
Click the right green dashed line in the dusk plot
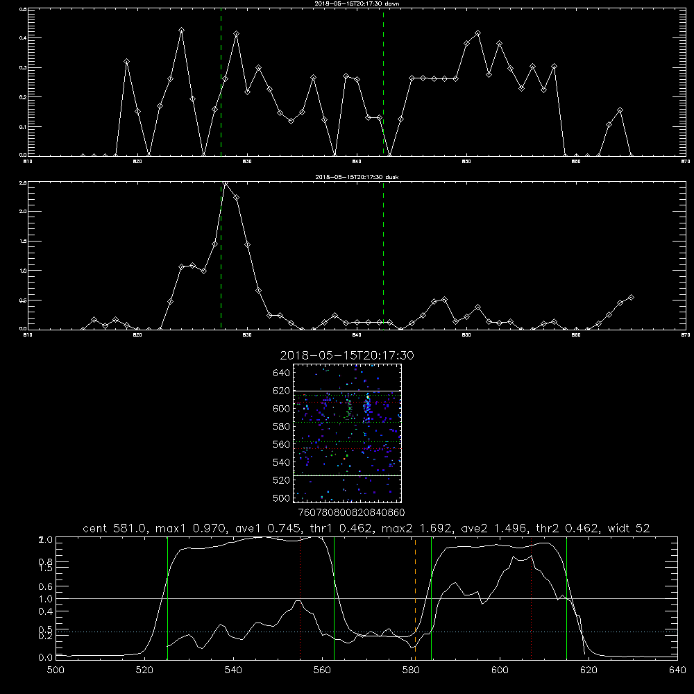pyautogui.click(x=383, y=256)
